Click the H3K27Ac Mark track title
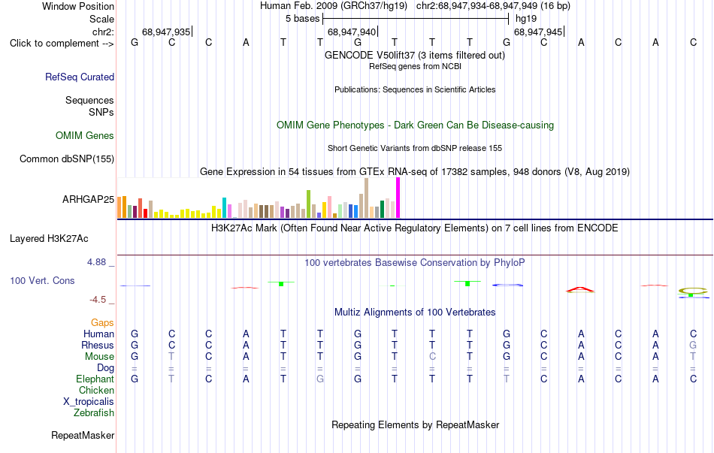Screen dimensions: 714x453 (x=415, y=228)
